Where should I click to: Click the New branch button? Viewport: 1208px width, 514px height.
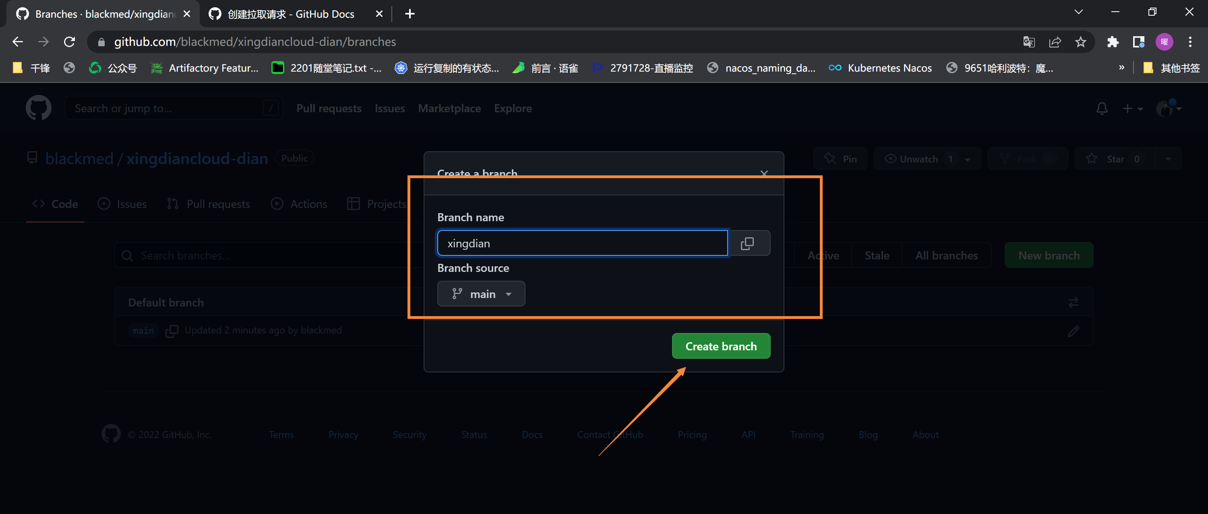coord(1049,255)
